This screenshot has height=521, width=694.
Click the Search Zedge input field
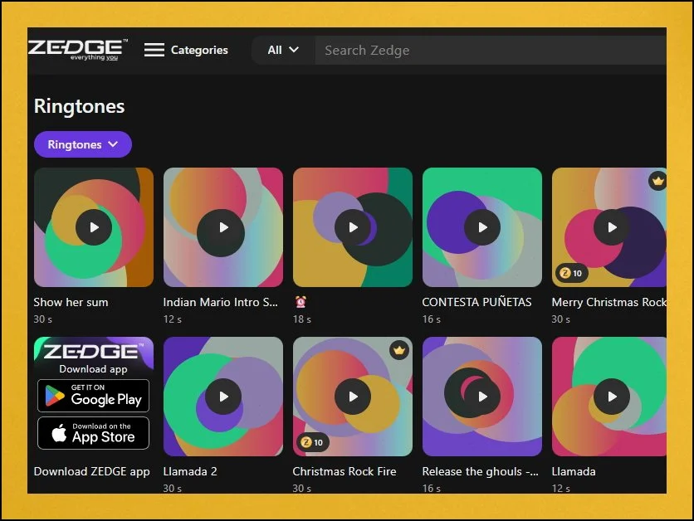pyautogui.click(x=490, y=51)
